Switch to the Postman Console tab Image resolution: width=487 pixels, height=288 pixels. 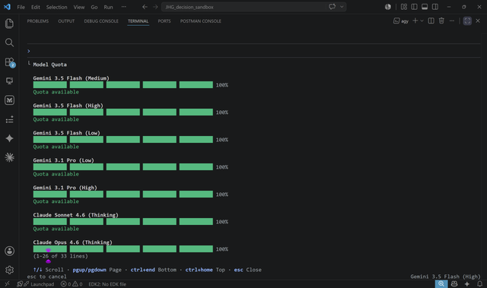coord(201,21)
